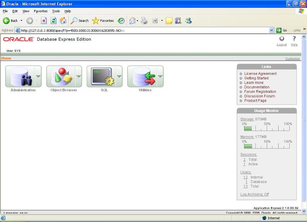This screenshot has width=307, height=222.
Task: Expand the SQL dropdown arrow
Action: coord(119,76)
